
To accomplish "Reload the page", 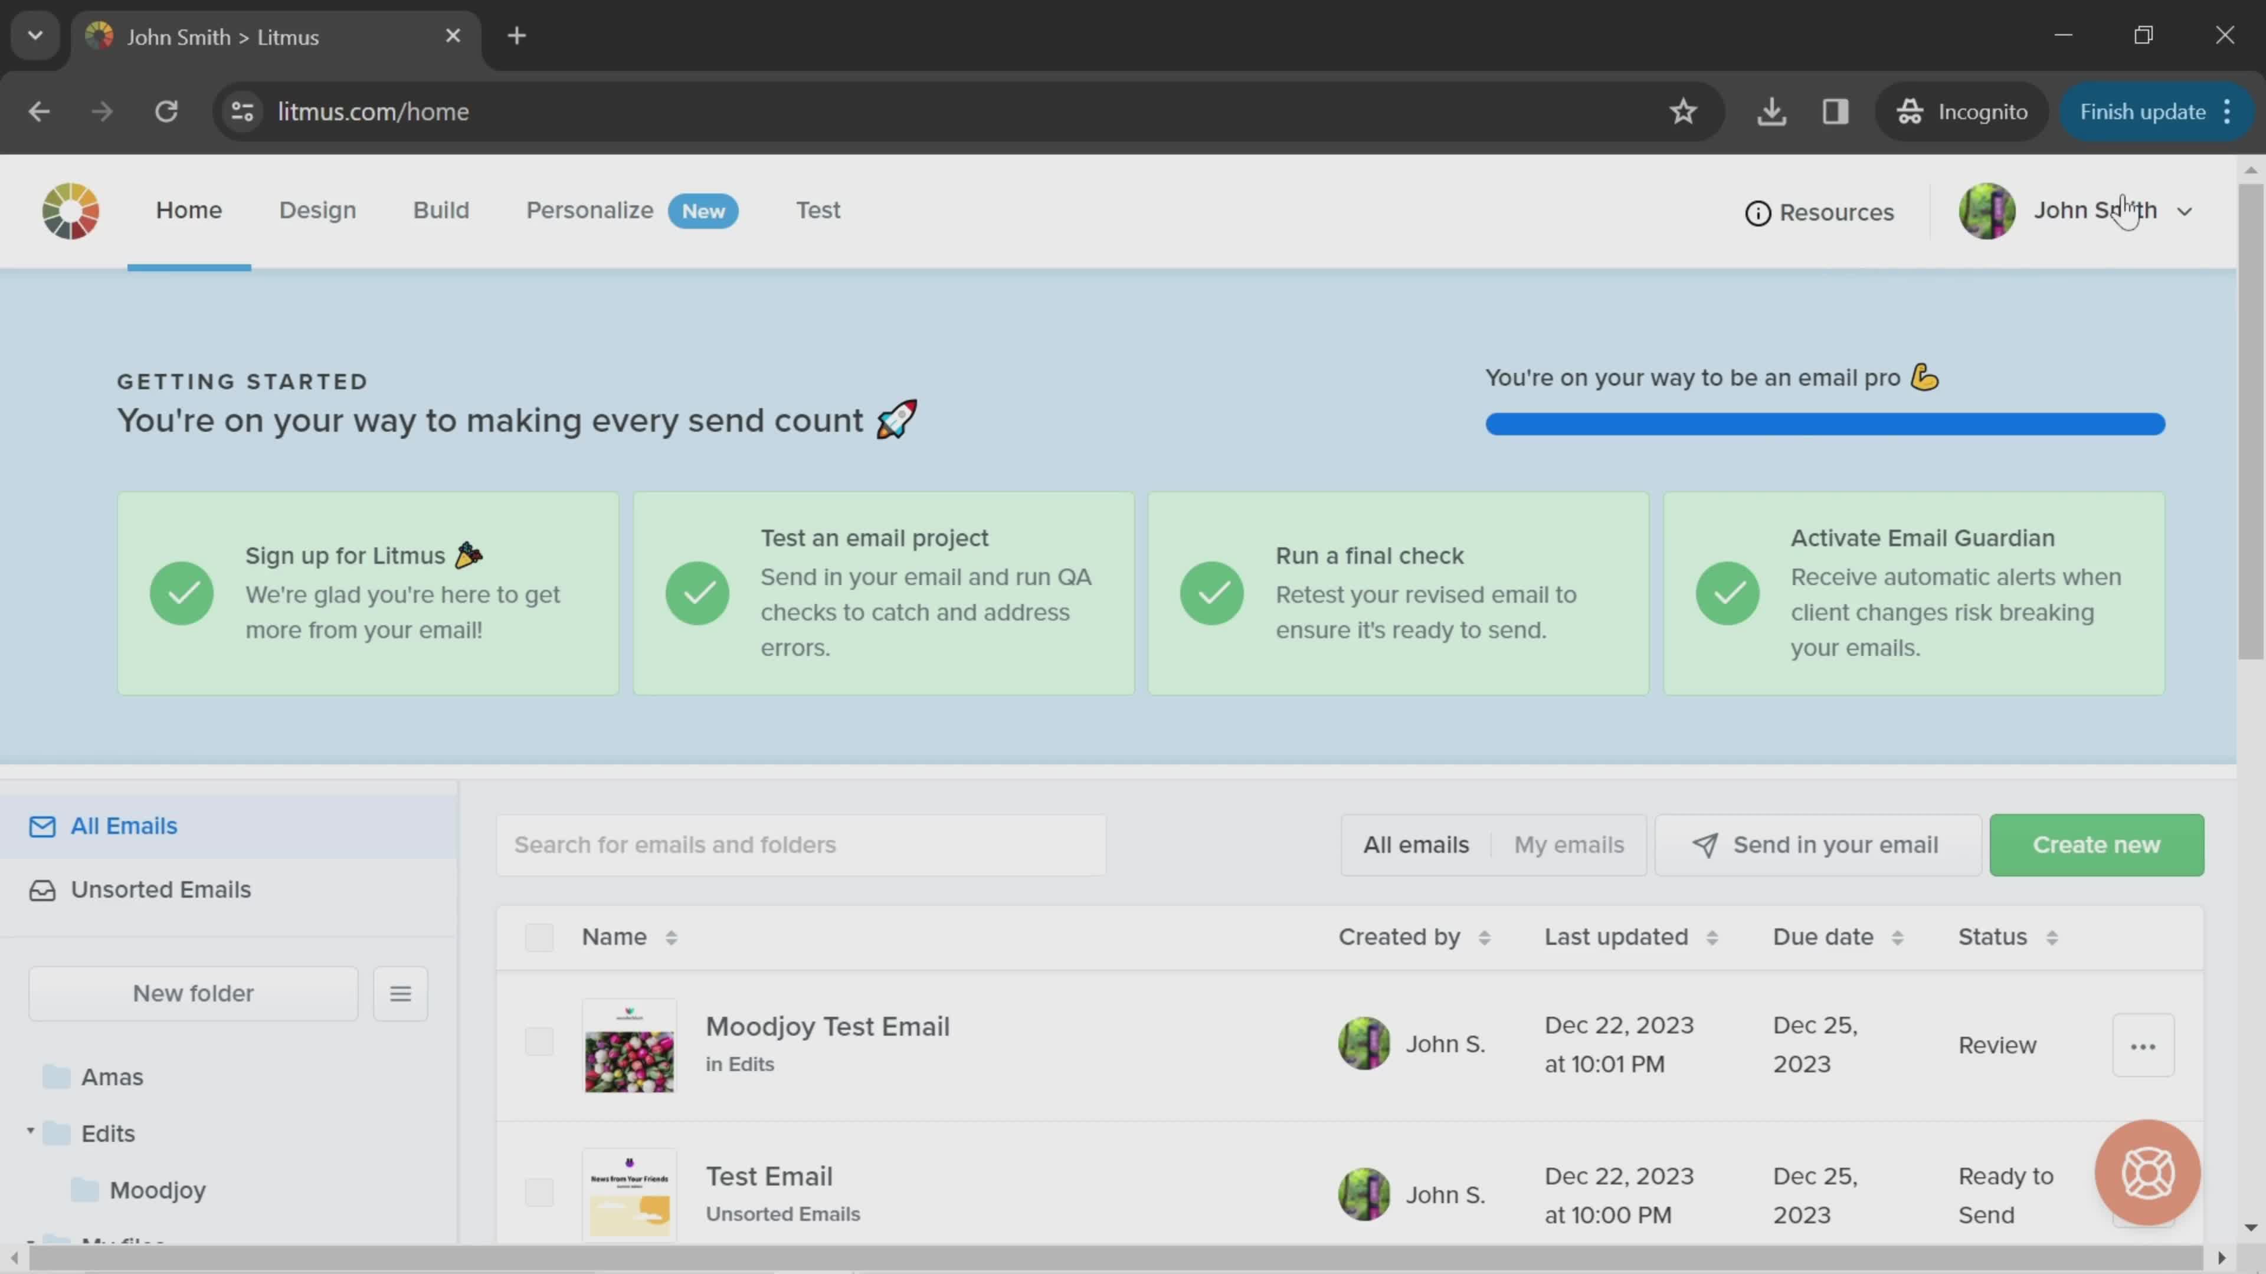I will (x=166, y=111).
